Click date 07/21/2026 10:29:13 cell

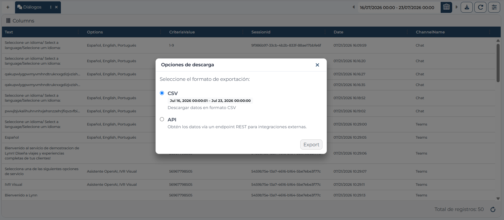click(349, 195)
